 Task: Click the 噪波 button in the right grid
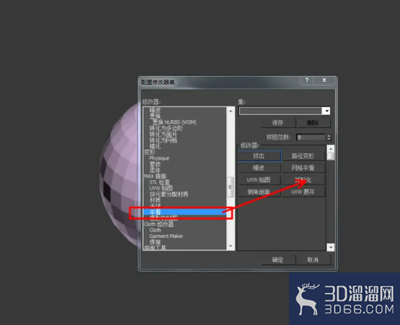[x=260, y=168]
